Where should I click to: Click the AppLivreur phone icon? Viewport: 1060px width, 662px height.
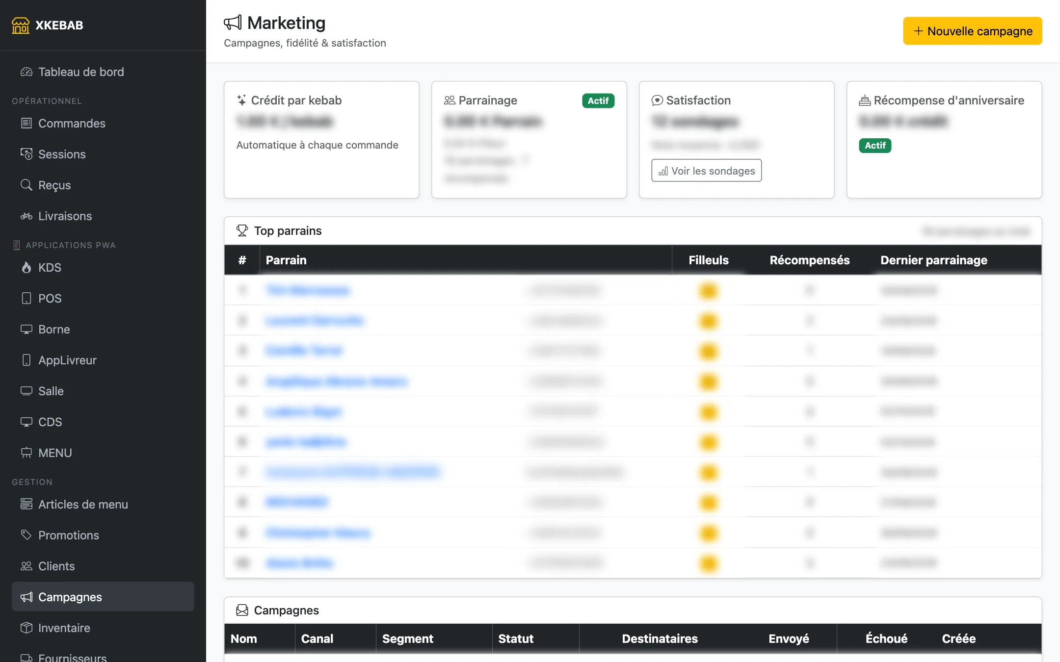tap(26, 360)
